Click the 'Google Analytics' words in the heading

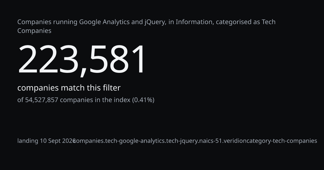click(104, 22)
